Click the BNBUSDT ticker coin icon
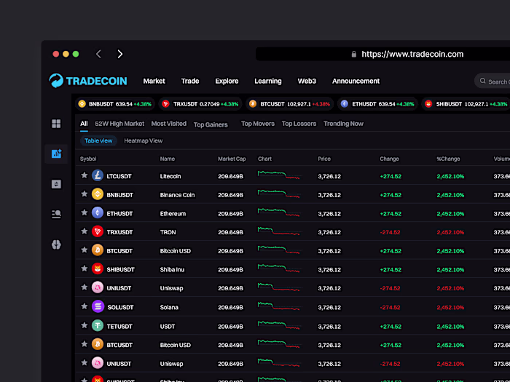This screenshot has height=382, width=510. 82,104
